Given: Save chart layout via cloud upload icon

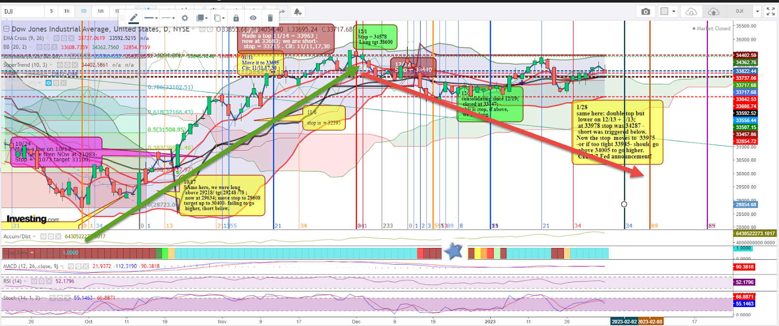Looking at the screenshot, I should [x=713, y=11].
